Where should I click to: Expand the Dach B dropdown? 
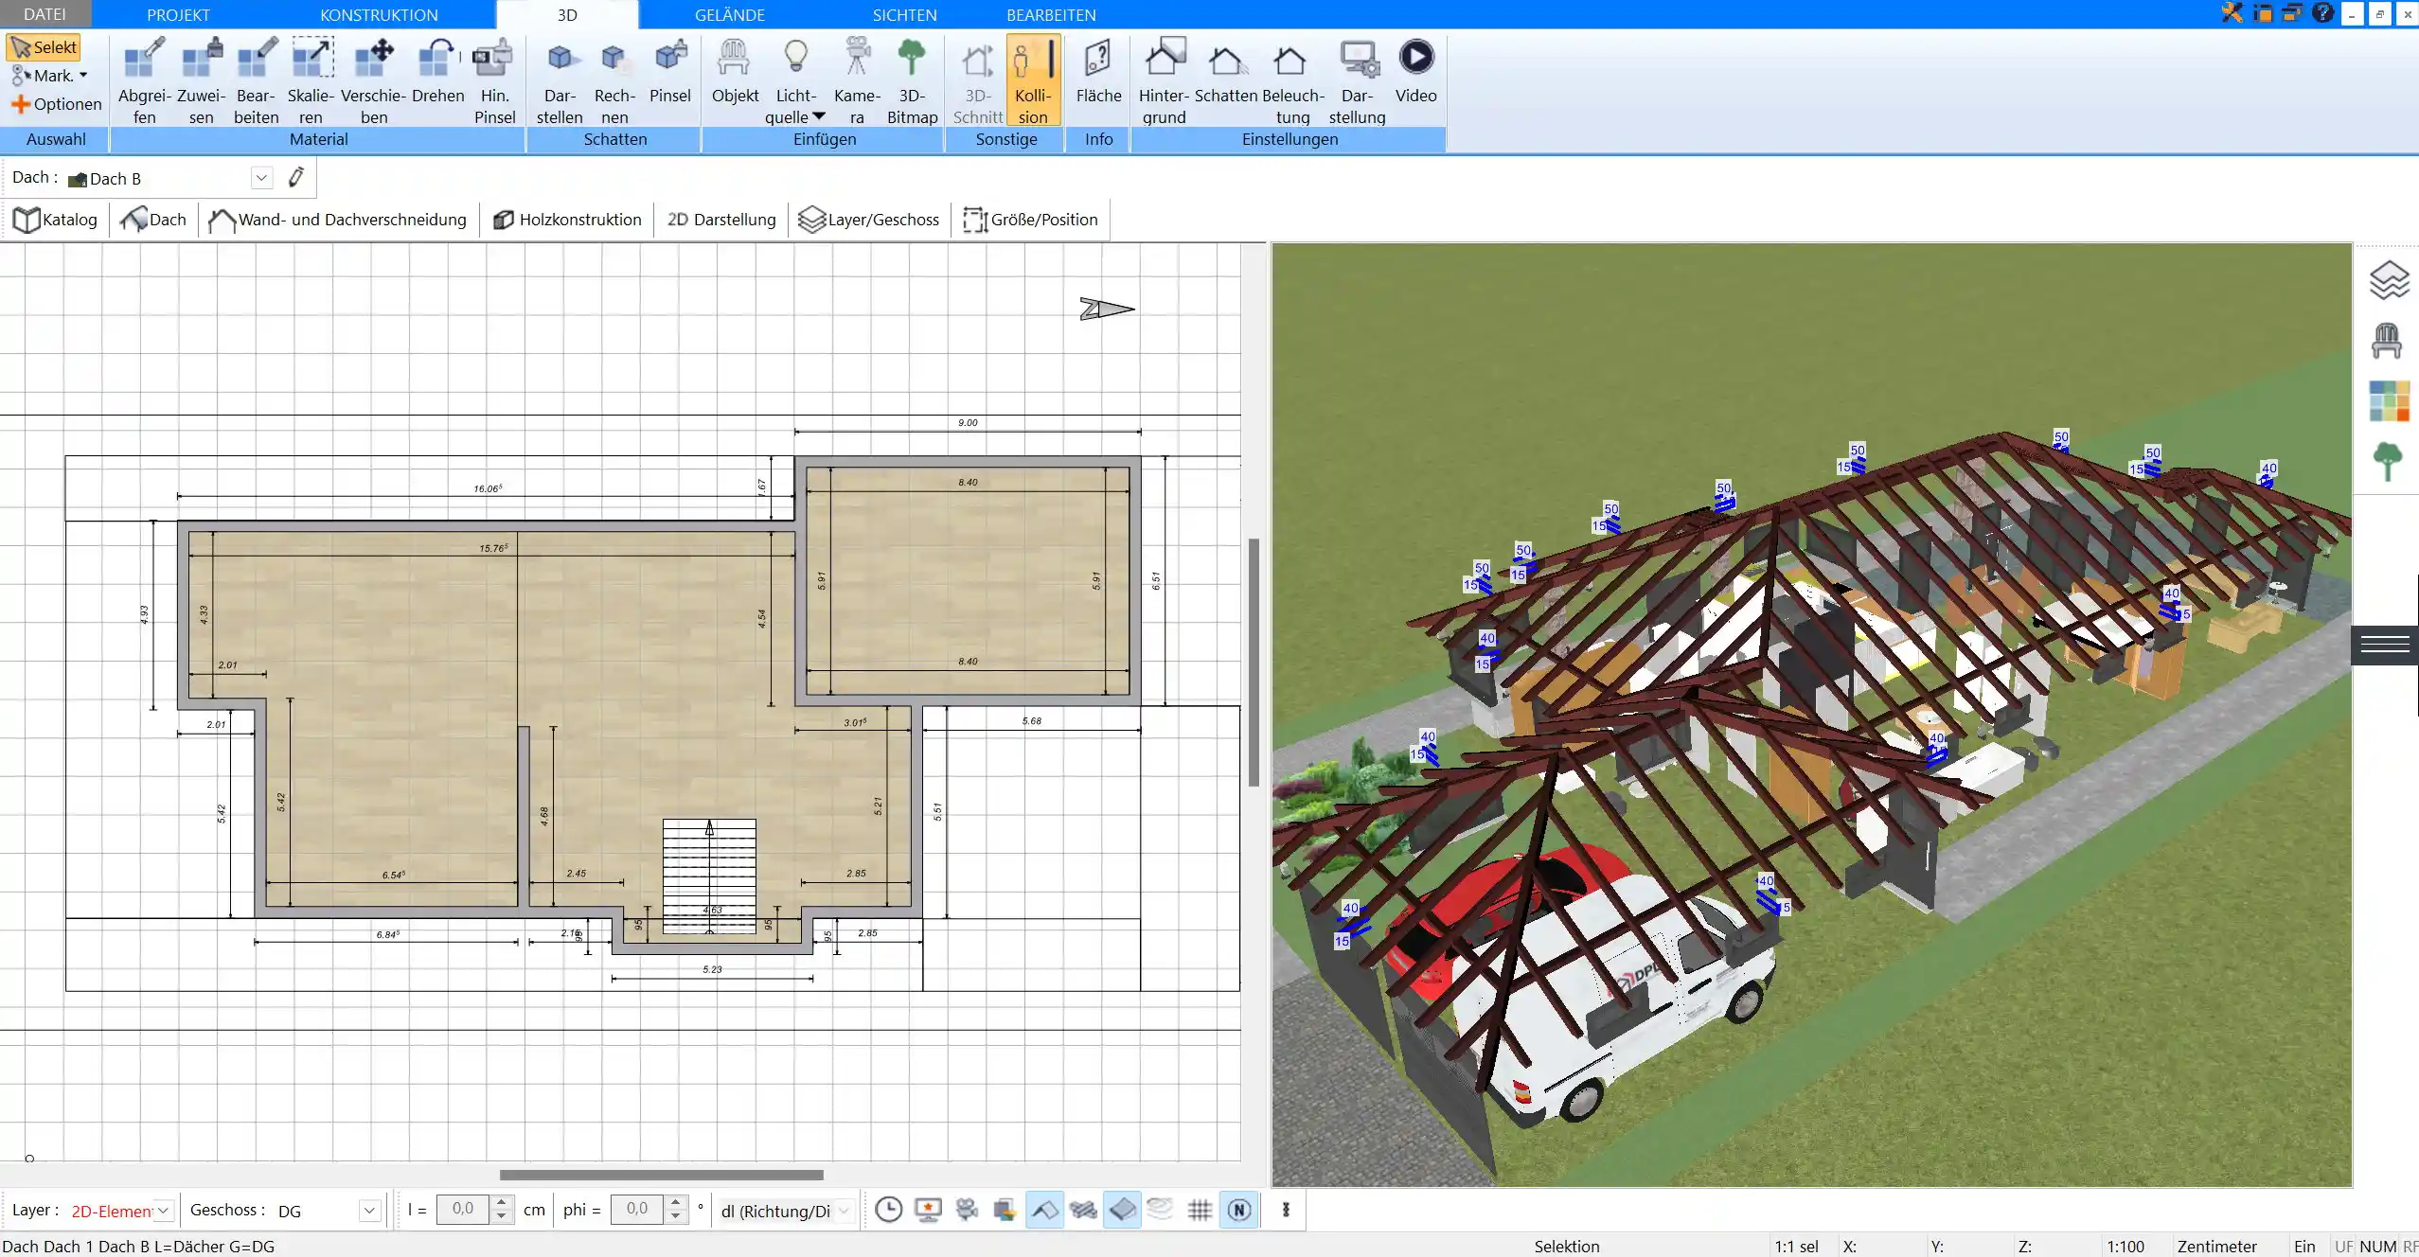[261, 178]
